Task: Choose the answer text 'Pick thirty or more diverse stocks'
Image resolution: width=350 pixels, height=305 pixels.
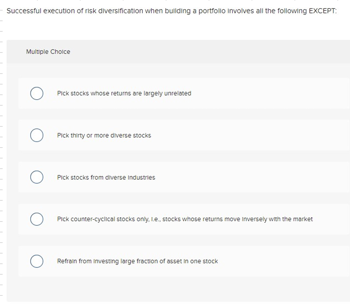Action: pyautogui.click(x=104, y=135)
